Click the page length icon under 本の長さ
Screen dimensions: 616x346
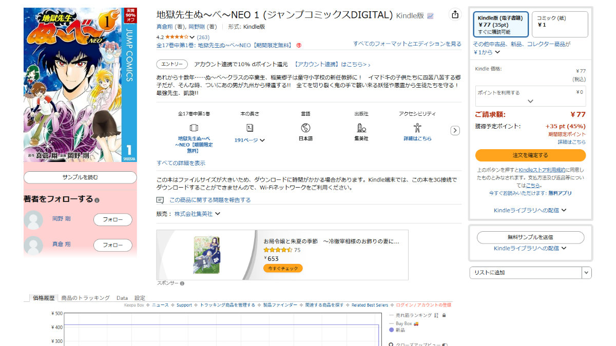(x=249, y=128)
